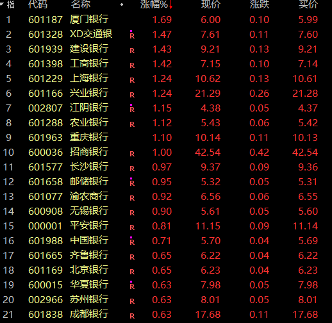Image resolution: width=332 pixels, height=323 pixels.
Task: Click the R icon next to 招商银行
Action: (132, 154)
